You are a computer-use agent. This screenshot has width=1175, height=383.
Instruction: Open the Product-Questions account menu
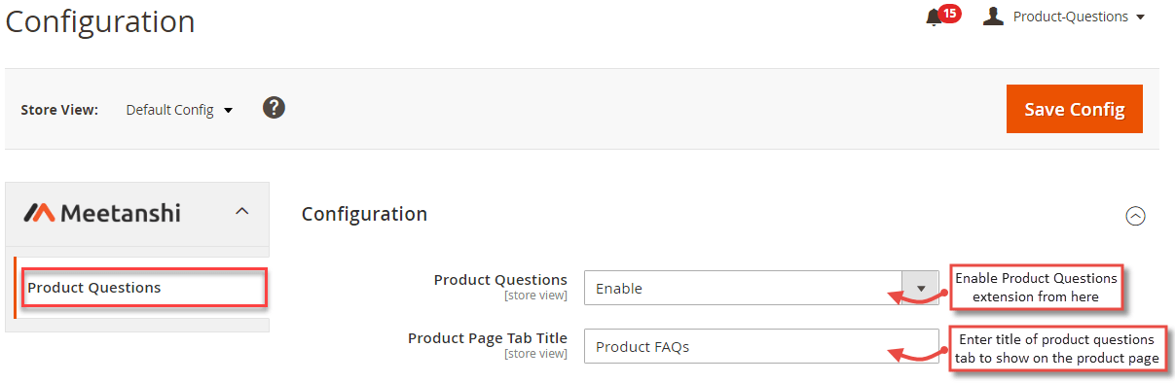click(x=1078, y=17)
